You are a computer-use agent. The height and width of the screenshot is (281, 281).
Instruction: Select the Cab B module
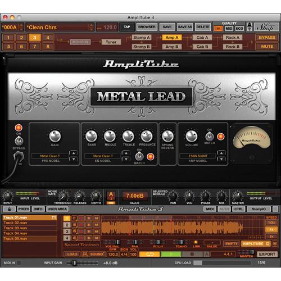point(202,47)
